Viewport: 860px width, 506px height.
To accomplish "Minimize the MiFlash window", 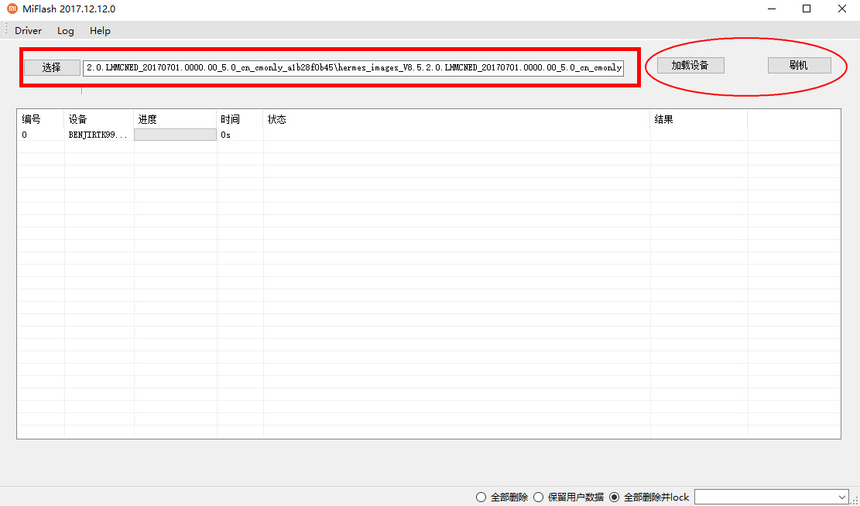I will coord(772,9).
